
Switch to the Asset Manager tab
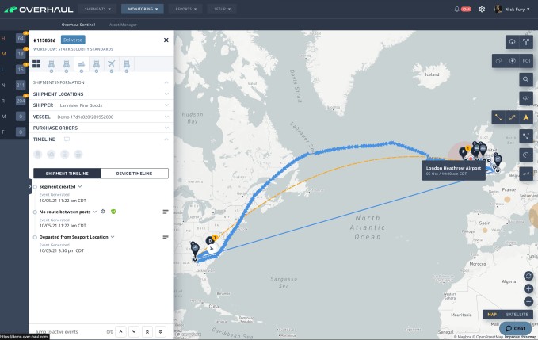pyautogui.click(x=123, y=25)
